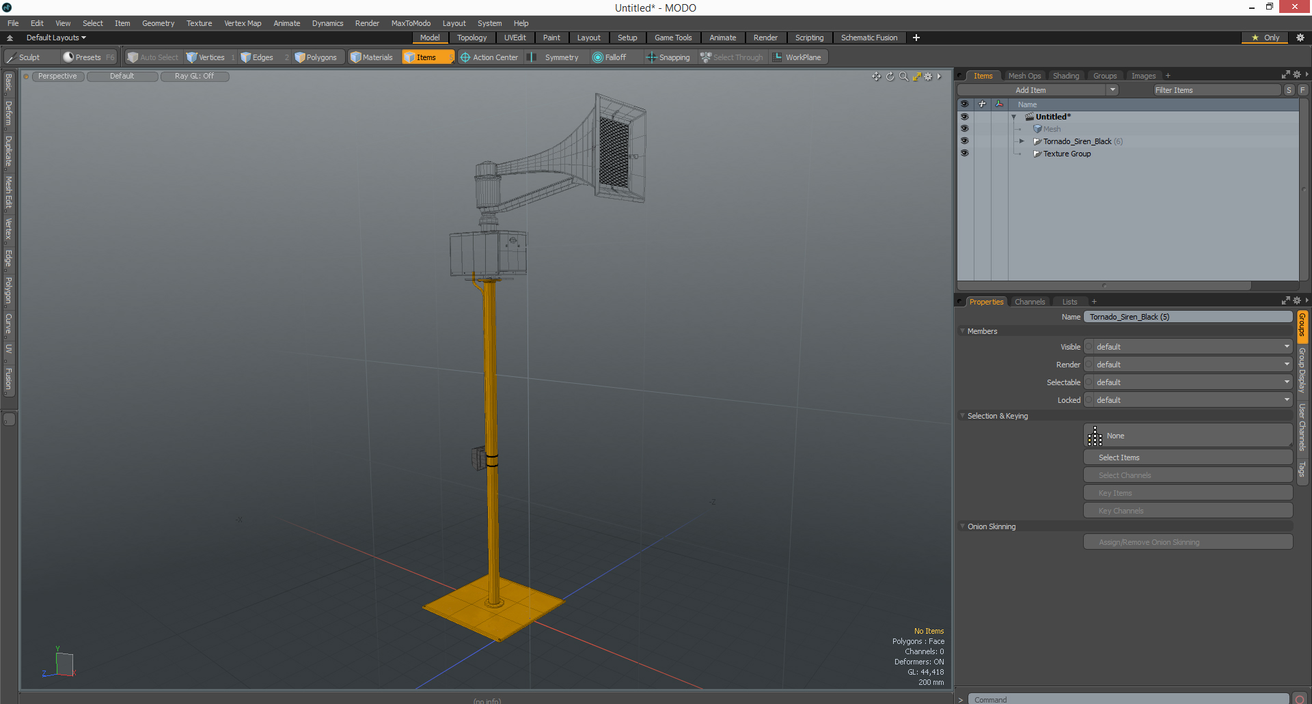Viewport: 1312px width, 704px height.
Task: Click the F filter button in Items list
Action: coord(1302,90)
